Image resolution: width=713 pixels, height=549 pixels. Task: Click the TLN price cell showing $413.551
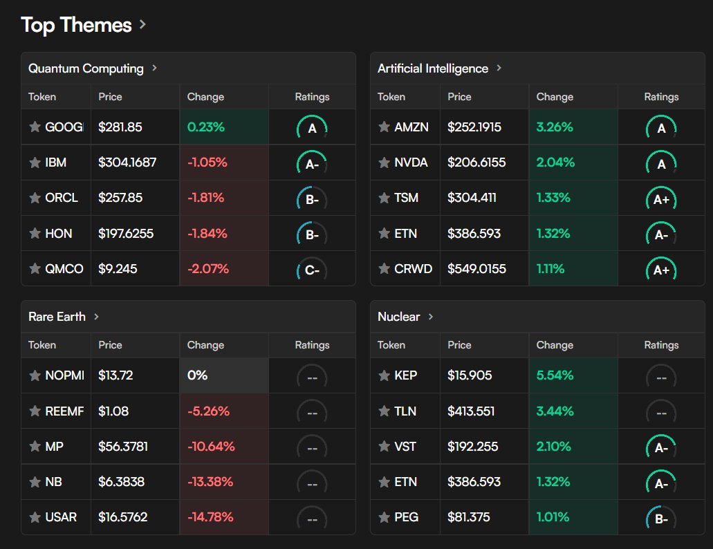470,411
